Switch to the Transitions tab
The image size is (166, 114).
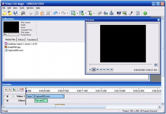pyautogui.click(x=32, y=40)
